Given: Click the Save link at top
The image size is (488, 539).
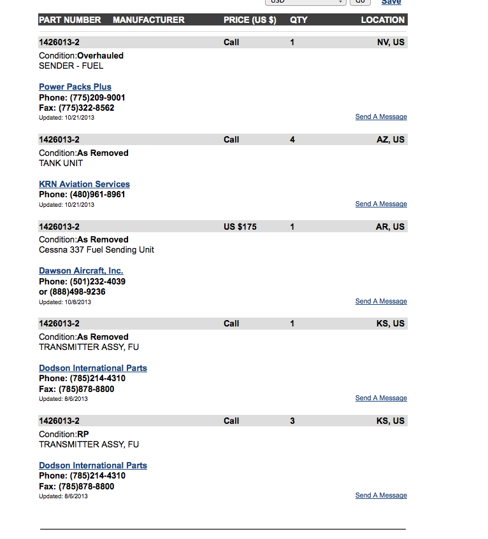Looking at the screenshot, I should tap(391, 3).
